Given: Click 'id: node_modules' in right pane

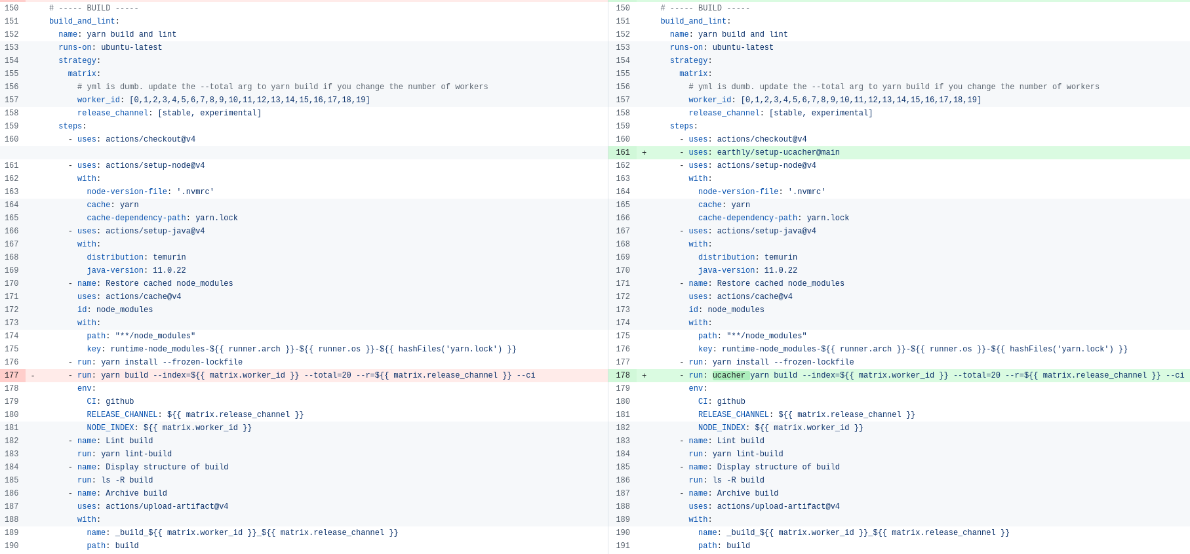Looking at the screenshot, I should (x=726, y=309).
